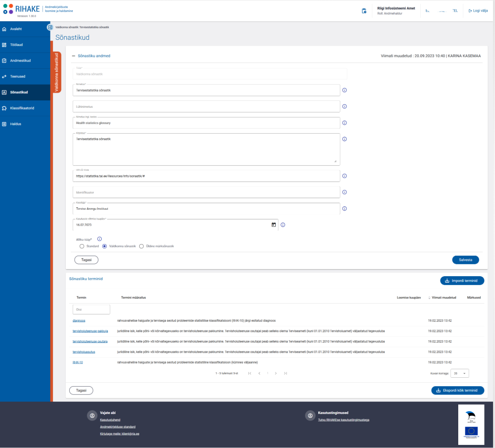Show info for the URI field
Viewport: 495px width, 448px height.
(x=344, y=176)
